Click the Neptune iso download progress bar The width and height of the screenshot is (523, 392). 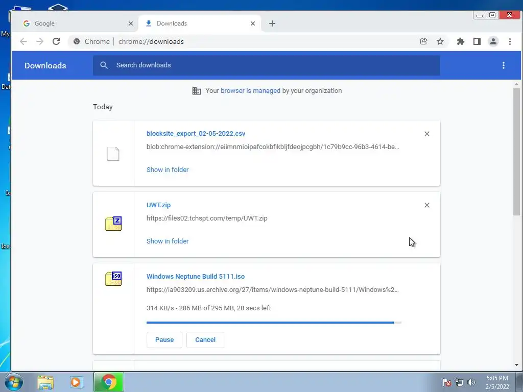pos(274,323)
